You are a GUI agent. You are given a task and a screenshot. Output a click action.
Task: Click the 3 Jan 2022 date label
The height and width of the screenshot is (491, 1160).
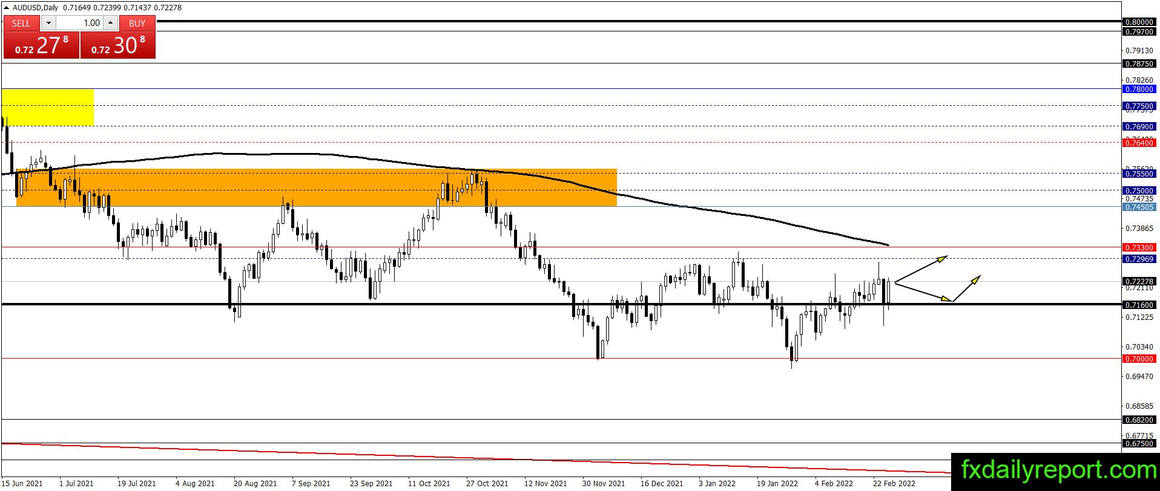[717, 483]
